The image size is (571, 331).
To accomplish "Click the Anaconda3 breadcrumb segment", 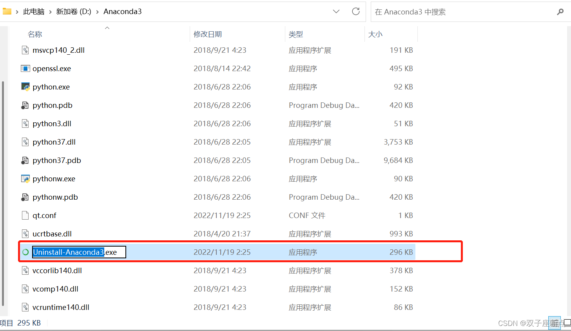I will pos(123,11).
